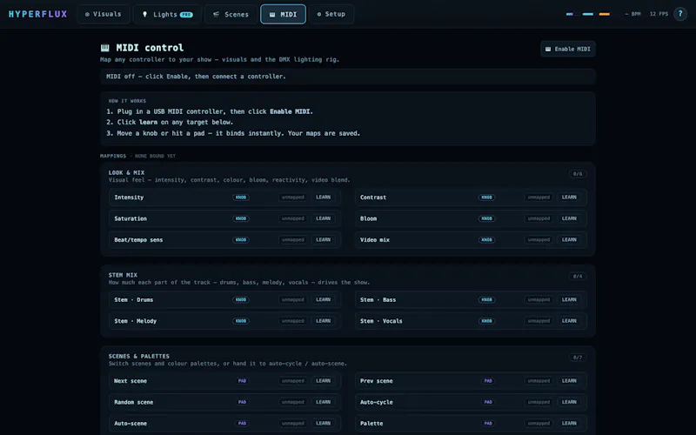The width and height of the screenshot is (696, 435).
Task: Click the MIDI off status message
Action: pos(196,77)
